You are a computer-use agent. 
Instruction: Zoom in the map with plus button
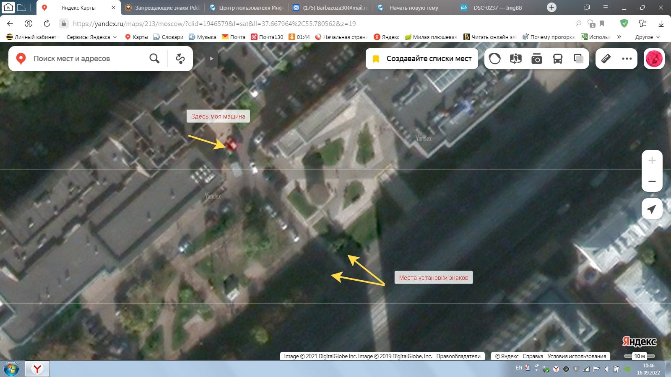pyautogui.click(x=652, y=160)
